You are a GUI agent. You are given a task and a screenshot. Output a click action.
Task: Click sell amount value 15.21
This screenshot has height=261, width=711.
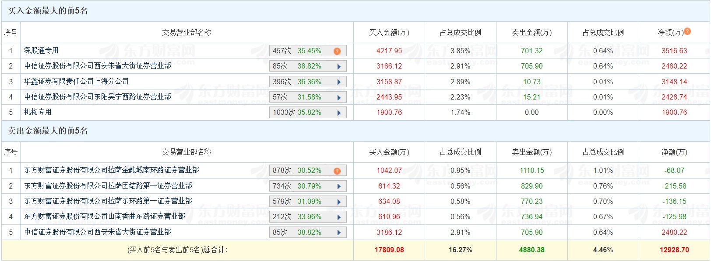pos(532,97)
